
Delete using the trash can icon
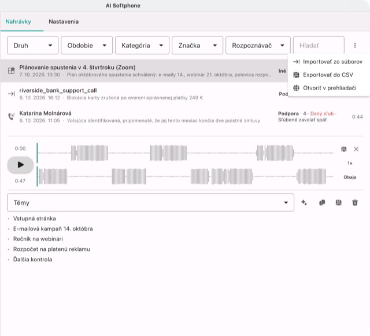click(x=355, y=202)
